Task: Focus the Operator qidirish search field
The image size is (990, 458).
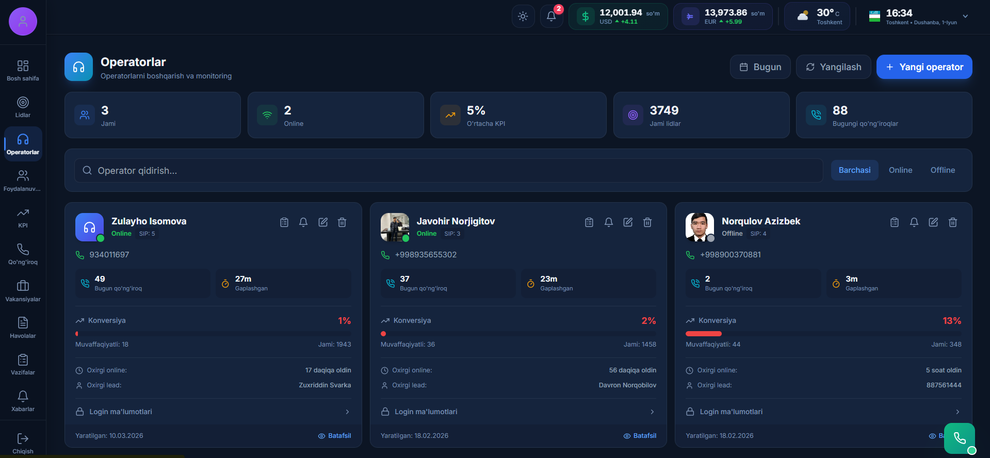Action: tap(448, 171)
